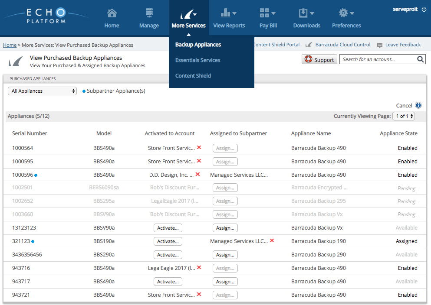
Task: Activate appliance serial 3436356456
Action: 168,255
